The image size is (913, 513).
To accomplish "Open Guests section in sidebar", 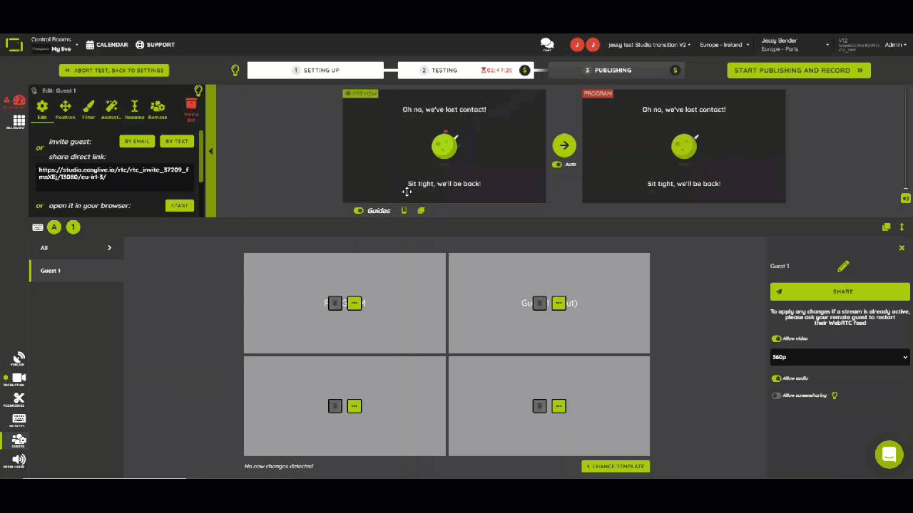I will click(19, 440).
